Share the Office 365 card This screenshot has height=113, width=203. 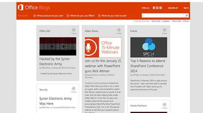(x=73, y=30)
